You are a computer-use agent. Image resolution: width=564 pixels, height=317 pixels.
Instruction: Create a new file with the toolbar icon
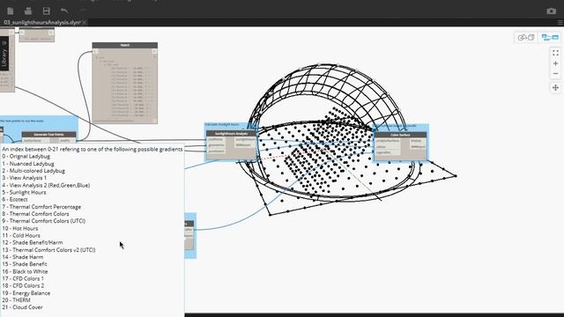(x=10, y=11)
